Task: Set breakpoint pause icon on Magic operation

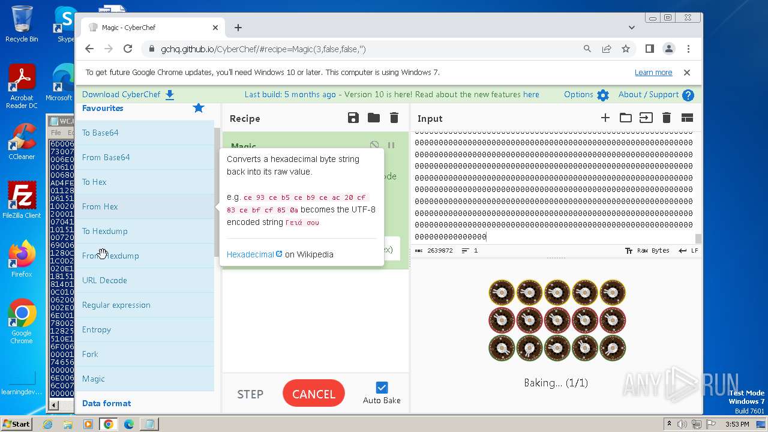Action: point(391,145)
